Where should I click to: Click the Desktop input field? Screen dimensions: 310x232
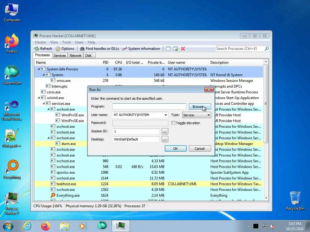tap(136, 140)
